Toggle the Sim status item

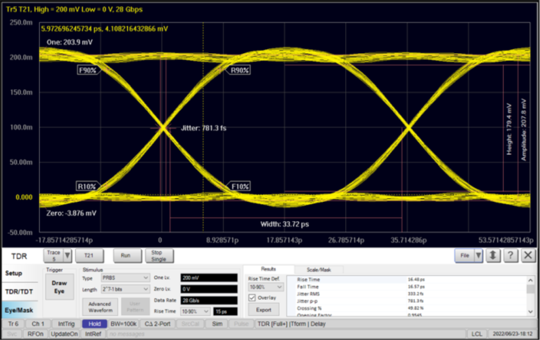pos(217,324)
